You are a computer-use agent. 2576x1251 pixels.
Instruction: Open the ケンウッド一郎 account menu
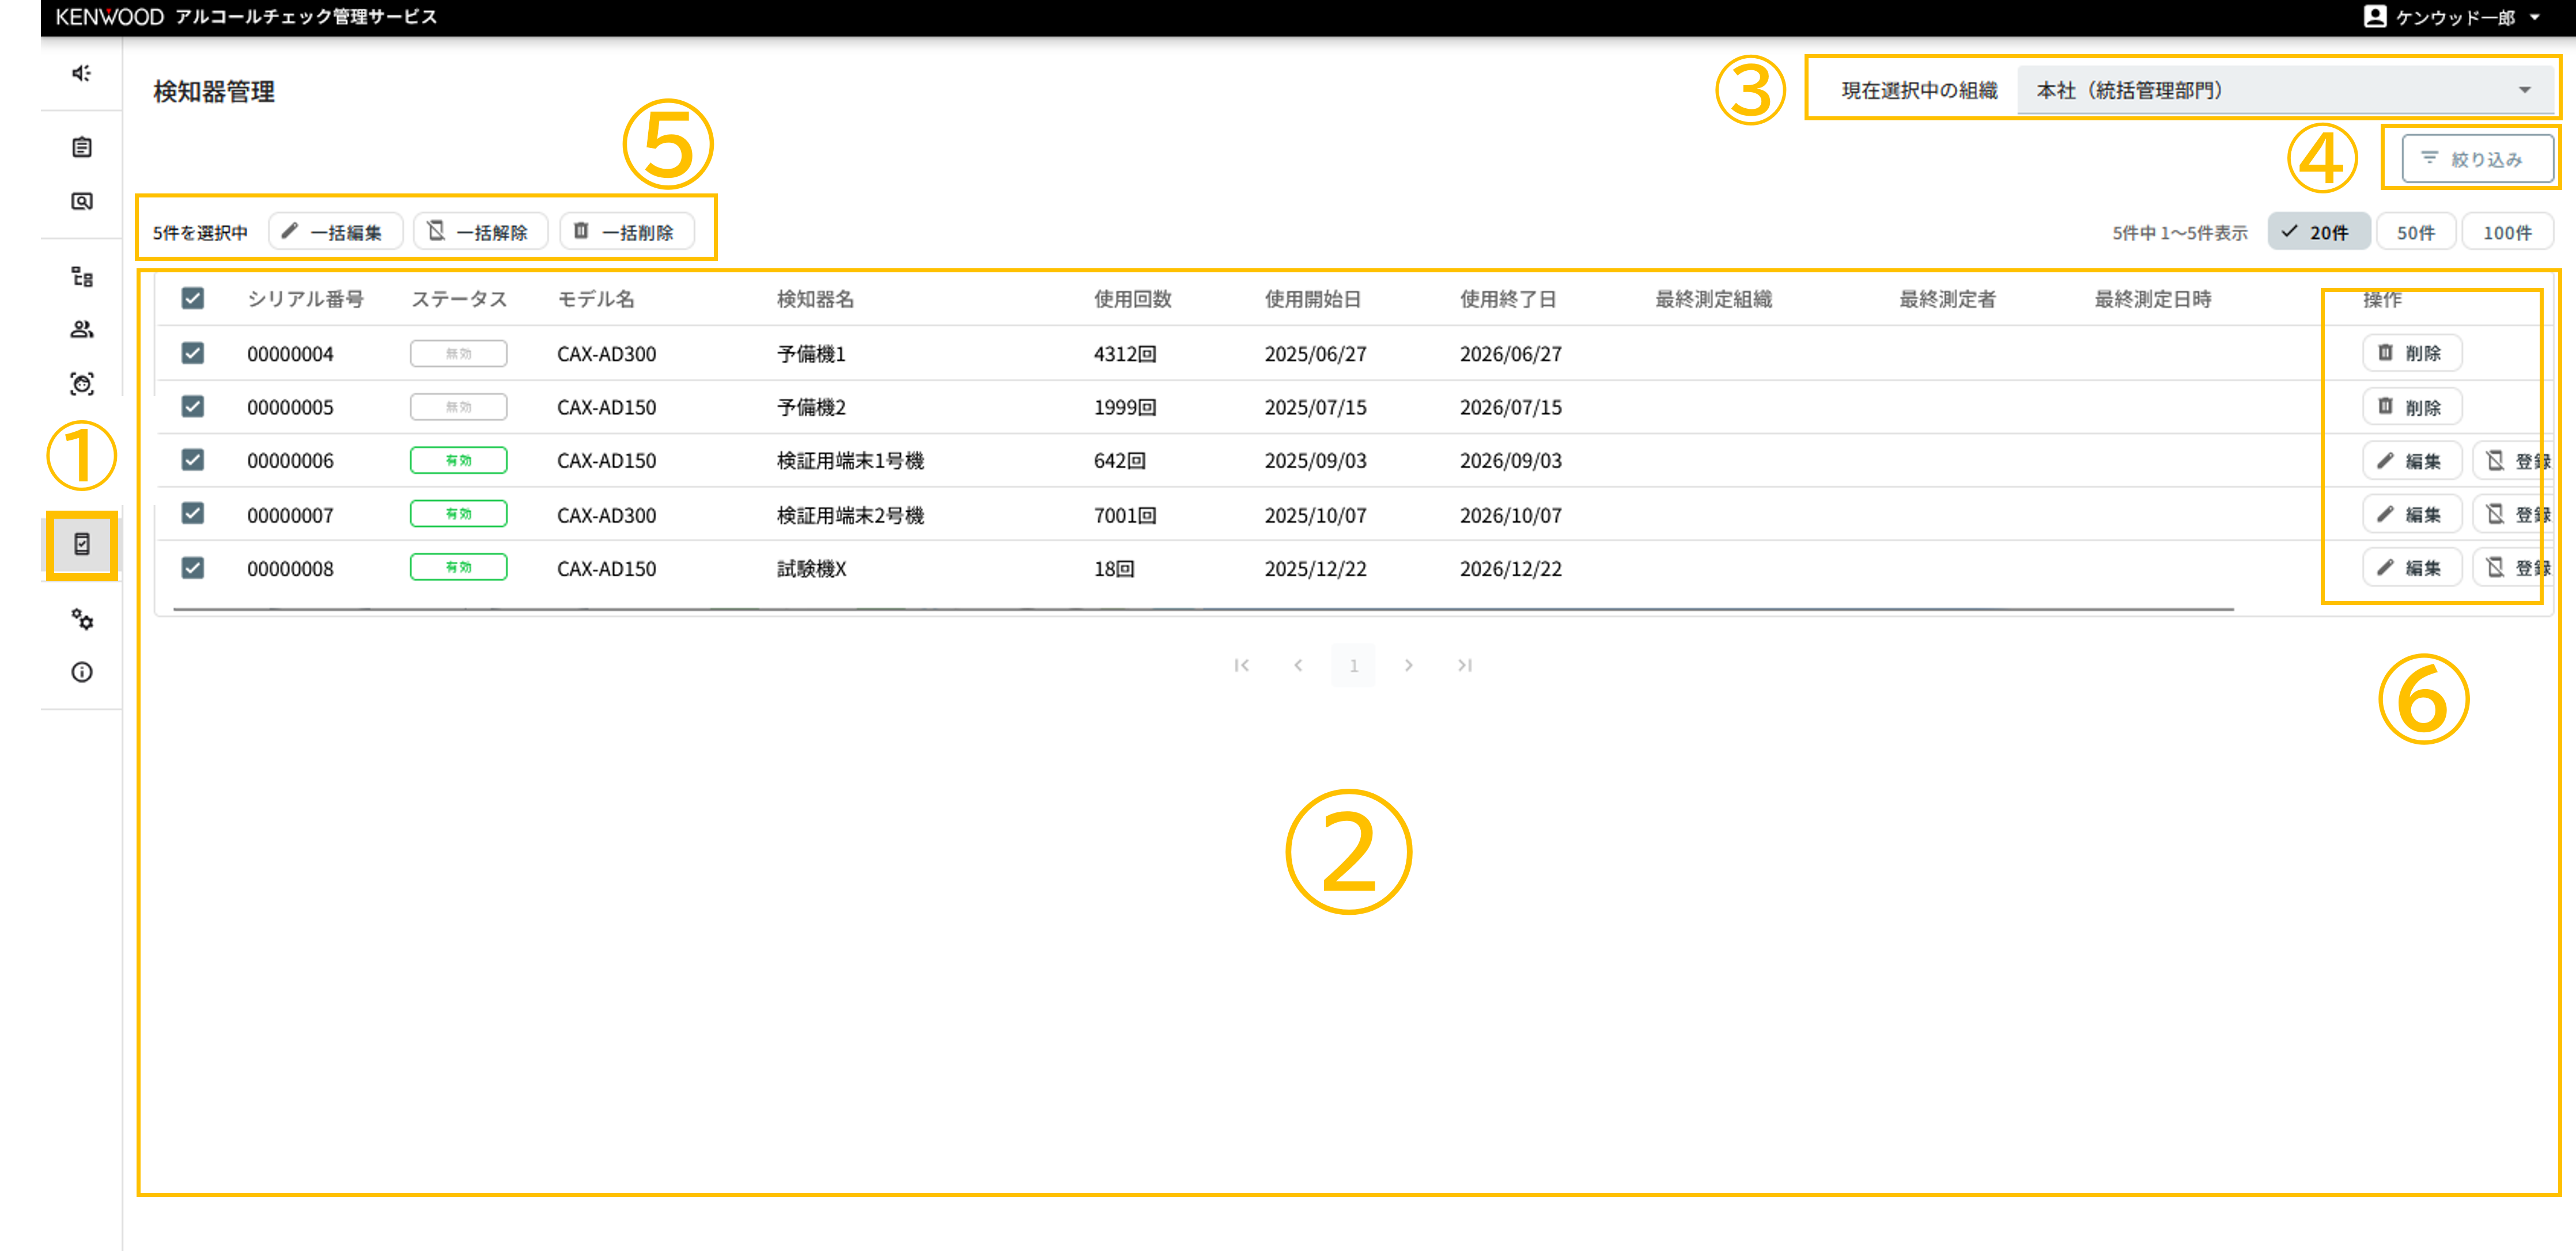point(2452,17)
